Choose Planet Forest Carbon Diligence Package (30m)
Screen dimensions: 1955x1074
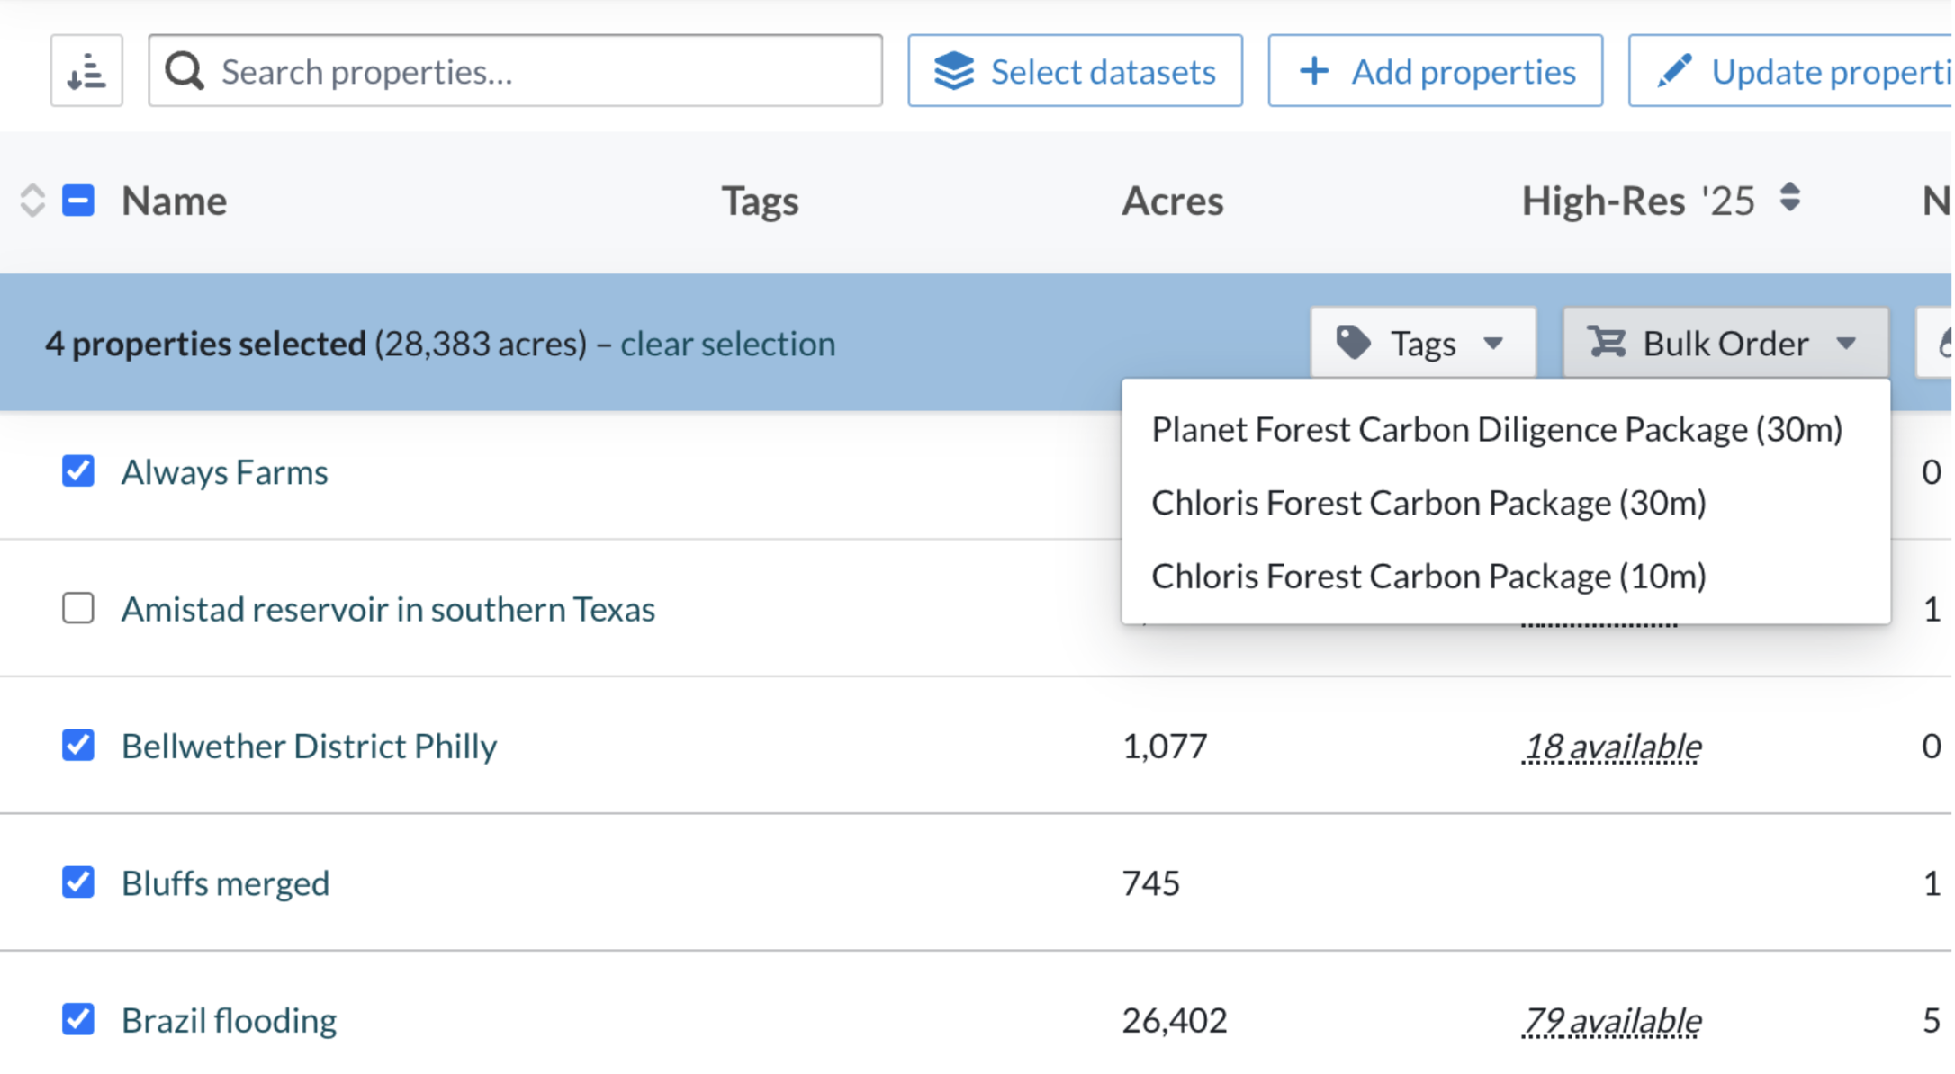point(1498,430)
